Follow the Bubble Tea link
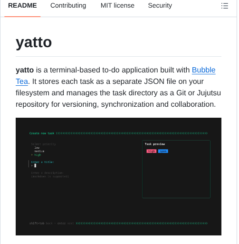Screen dimensions: 239x244 203,70
